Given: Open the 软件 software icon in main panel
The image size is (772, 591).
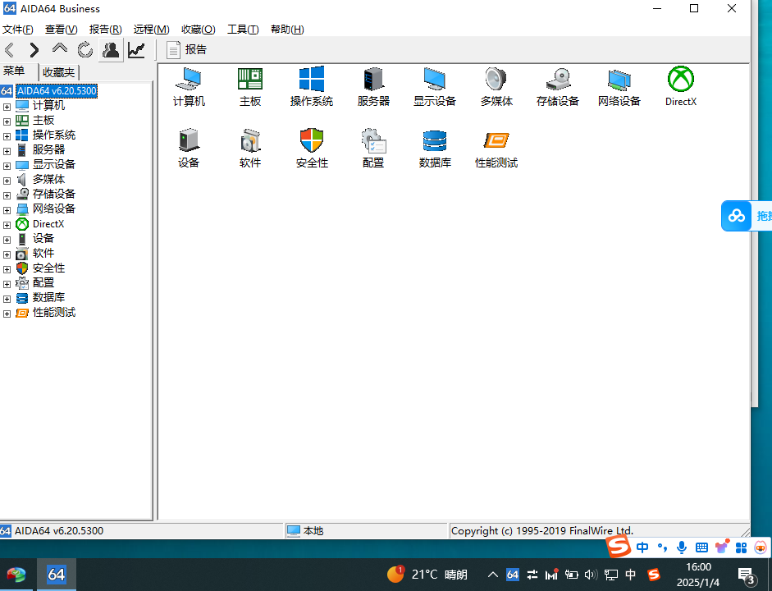Looking at the screenshot, I should 250,149.
